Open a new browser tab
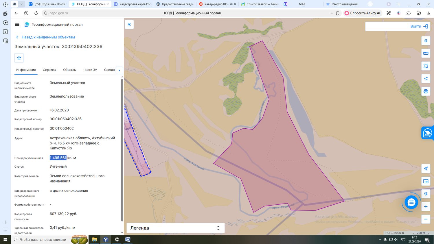Image resolution: width=434 pixels, height=244 pixels. pos(370,4)
